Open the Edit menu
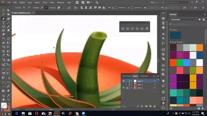 pyautogui.click(x=15, y=2)
